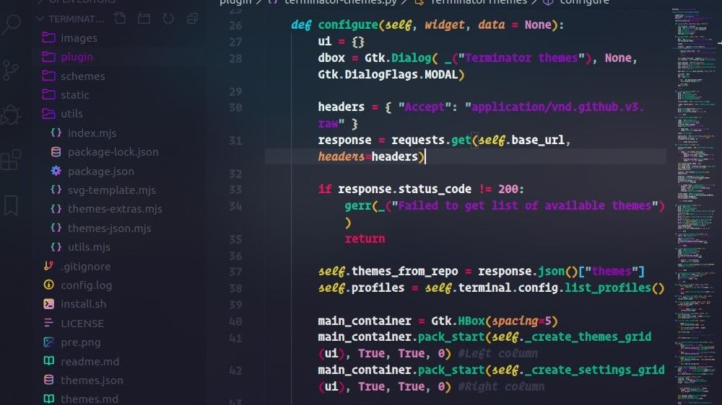The height and width of the screenshot is (405, 722).
Task: Collapse the open utils folder
Action: pos(71,114)
